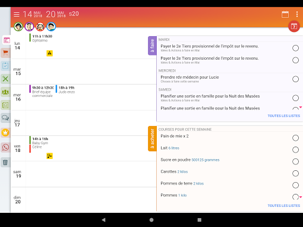This screenshot has height=227, width=303.
Task: Tap the Android home button
Action: (151, 220)
